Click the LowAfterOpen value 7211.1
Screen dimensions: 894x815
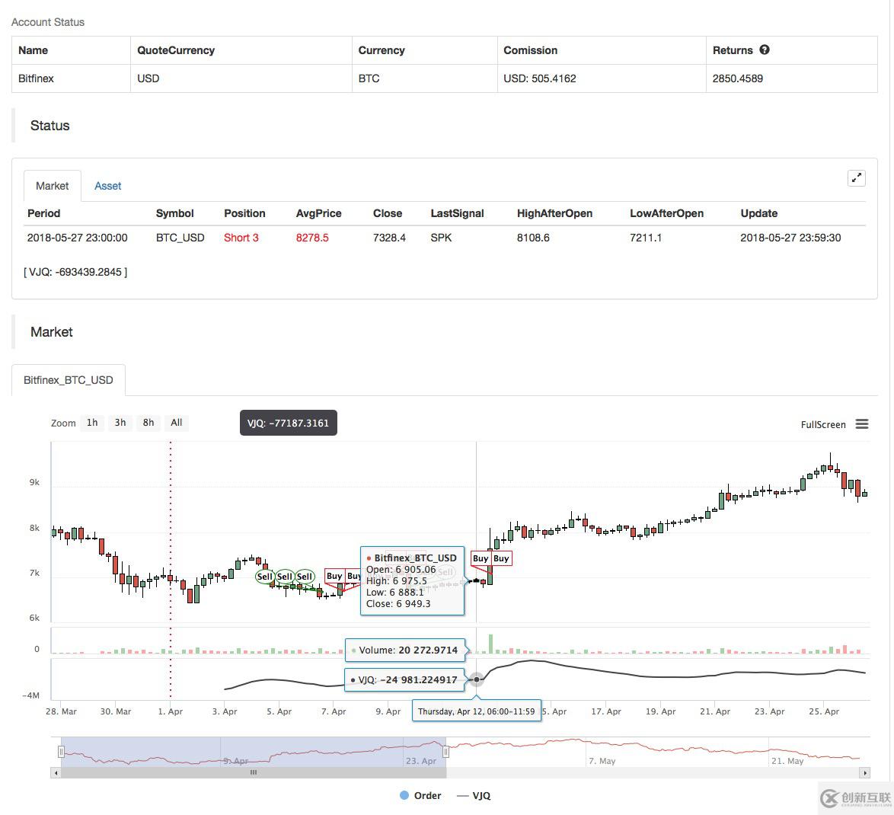646,238
